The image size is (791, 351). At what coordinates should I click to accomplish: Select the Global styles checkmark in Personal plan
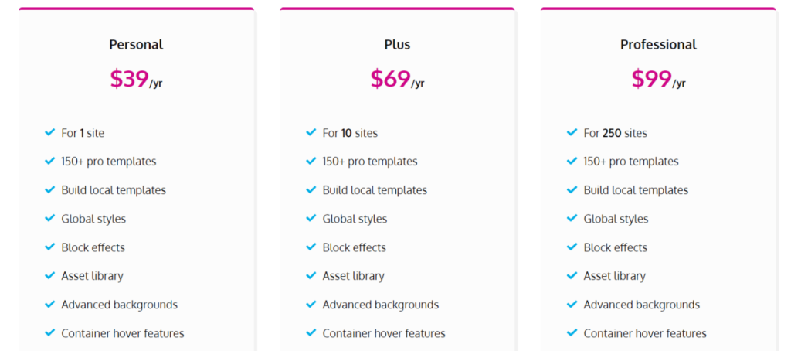(50, 219)
